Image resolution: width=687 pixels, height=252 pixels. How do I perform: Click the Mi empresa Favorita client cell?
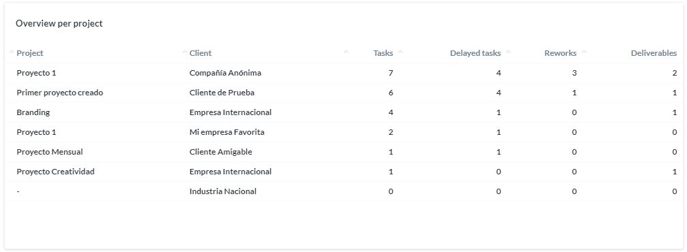pyautogui.click(x=227, y=132)
